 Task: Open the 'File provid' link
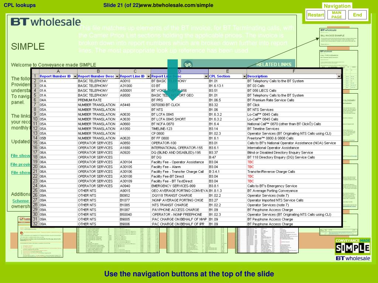pyautogui.click(x=21, y=164)
